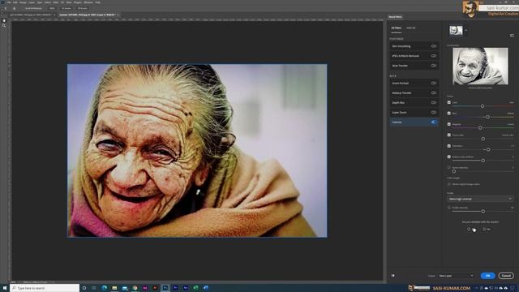
Task: Click the Windows taskbar search box
Action: click(45, 288)
